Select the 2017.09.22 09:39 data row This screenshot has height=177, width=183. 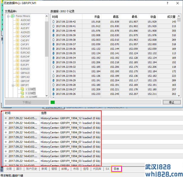click(x=114, y=35)
